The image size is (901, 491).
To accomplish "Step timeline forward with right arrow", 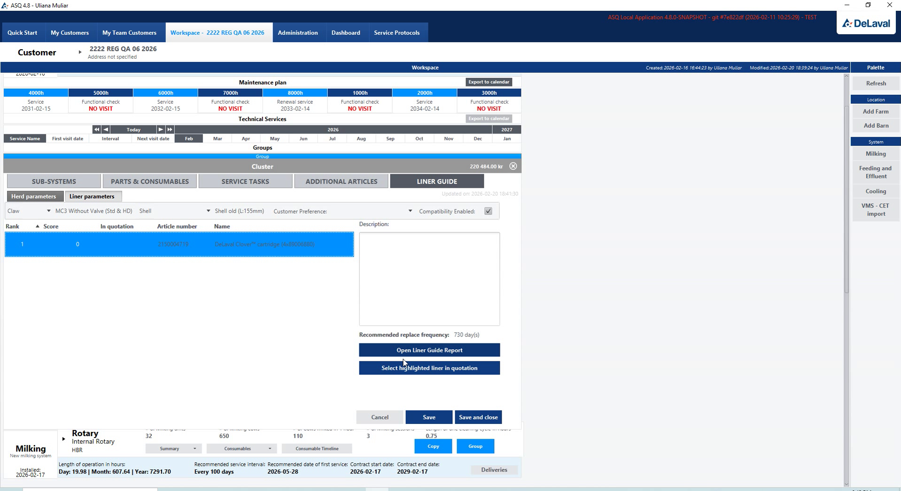I will (x=161, y=130).
